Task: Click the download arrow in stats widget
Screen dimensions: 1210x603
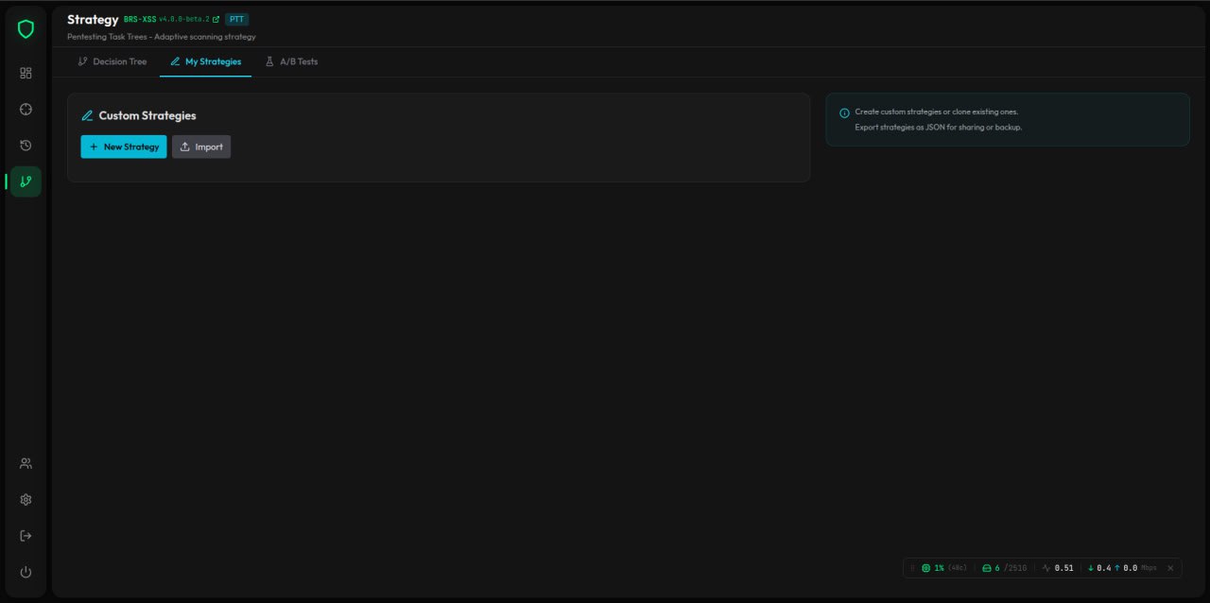Action: click(1091, 568)
